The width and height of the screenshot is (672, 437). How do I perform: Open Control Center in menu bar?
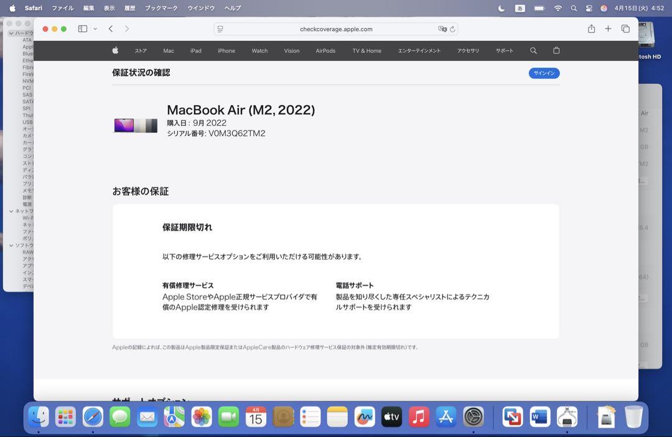coord(589,8)
